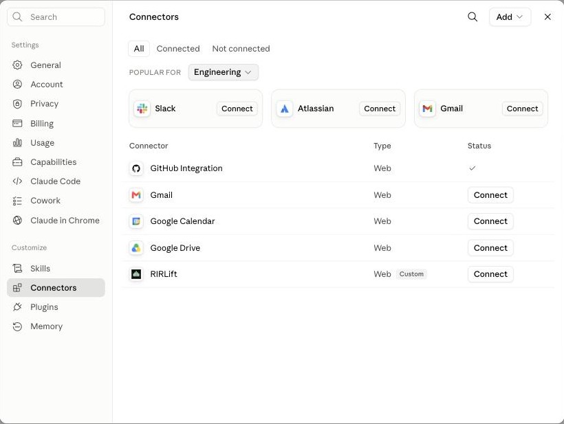Click the Cowork checklist icon
The image size is (564, 424).
pyautogui.click(x=17, y=201)
